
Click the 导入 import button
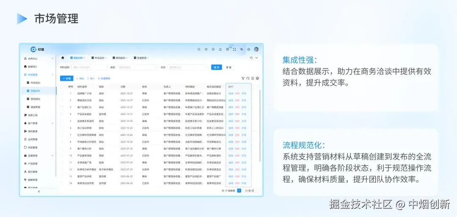point(91,78)
